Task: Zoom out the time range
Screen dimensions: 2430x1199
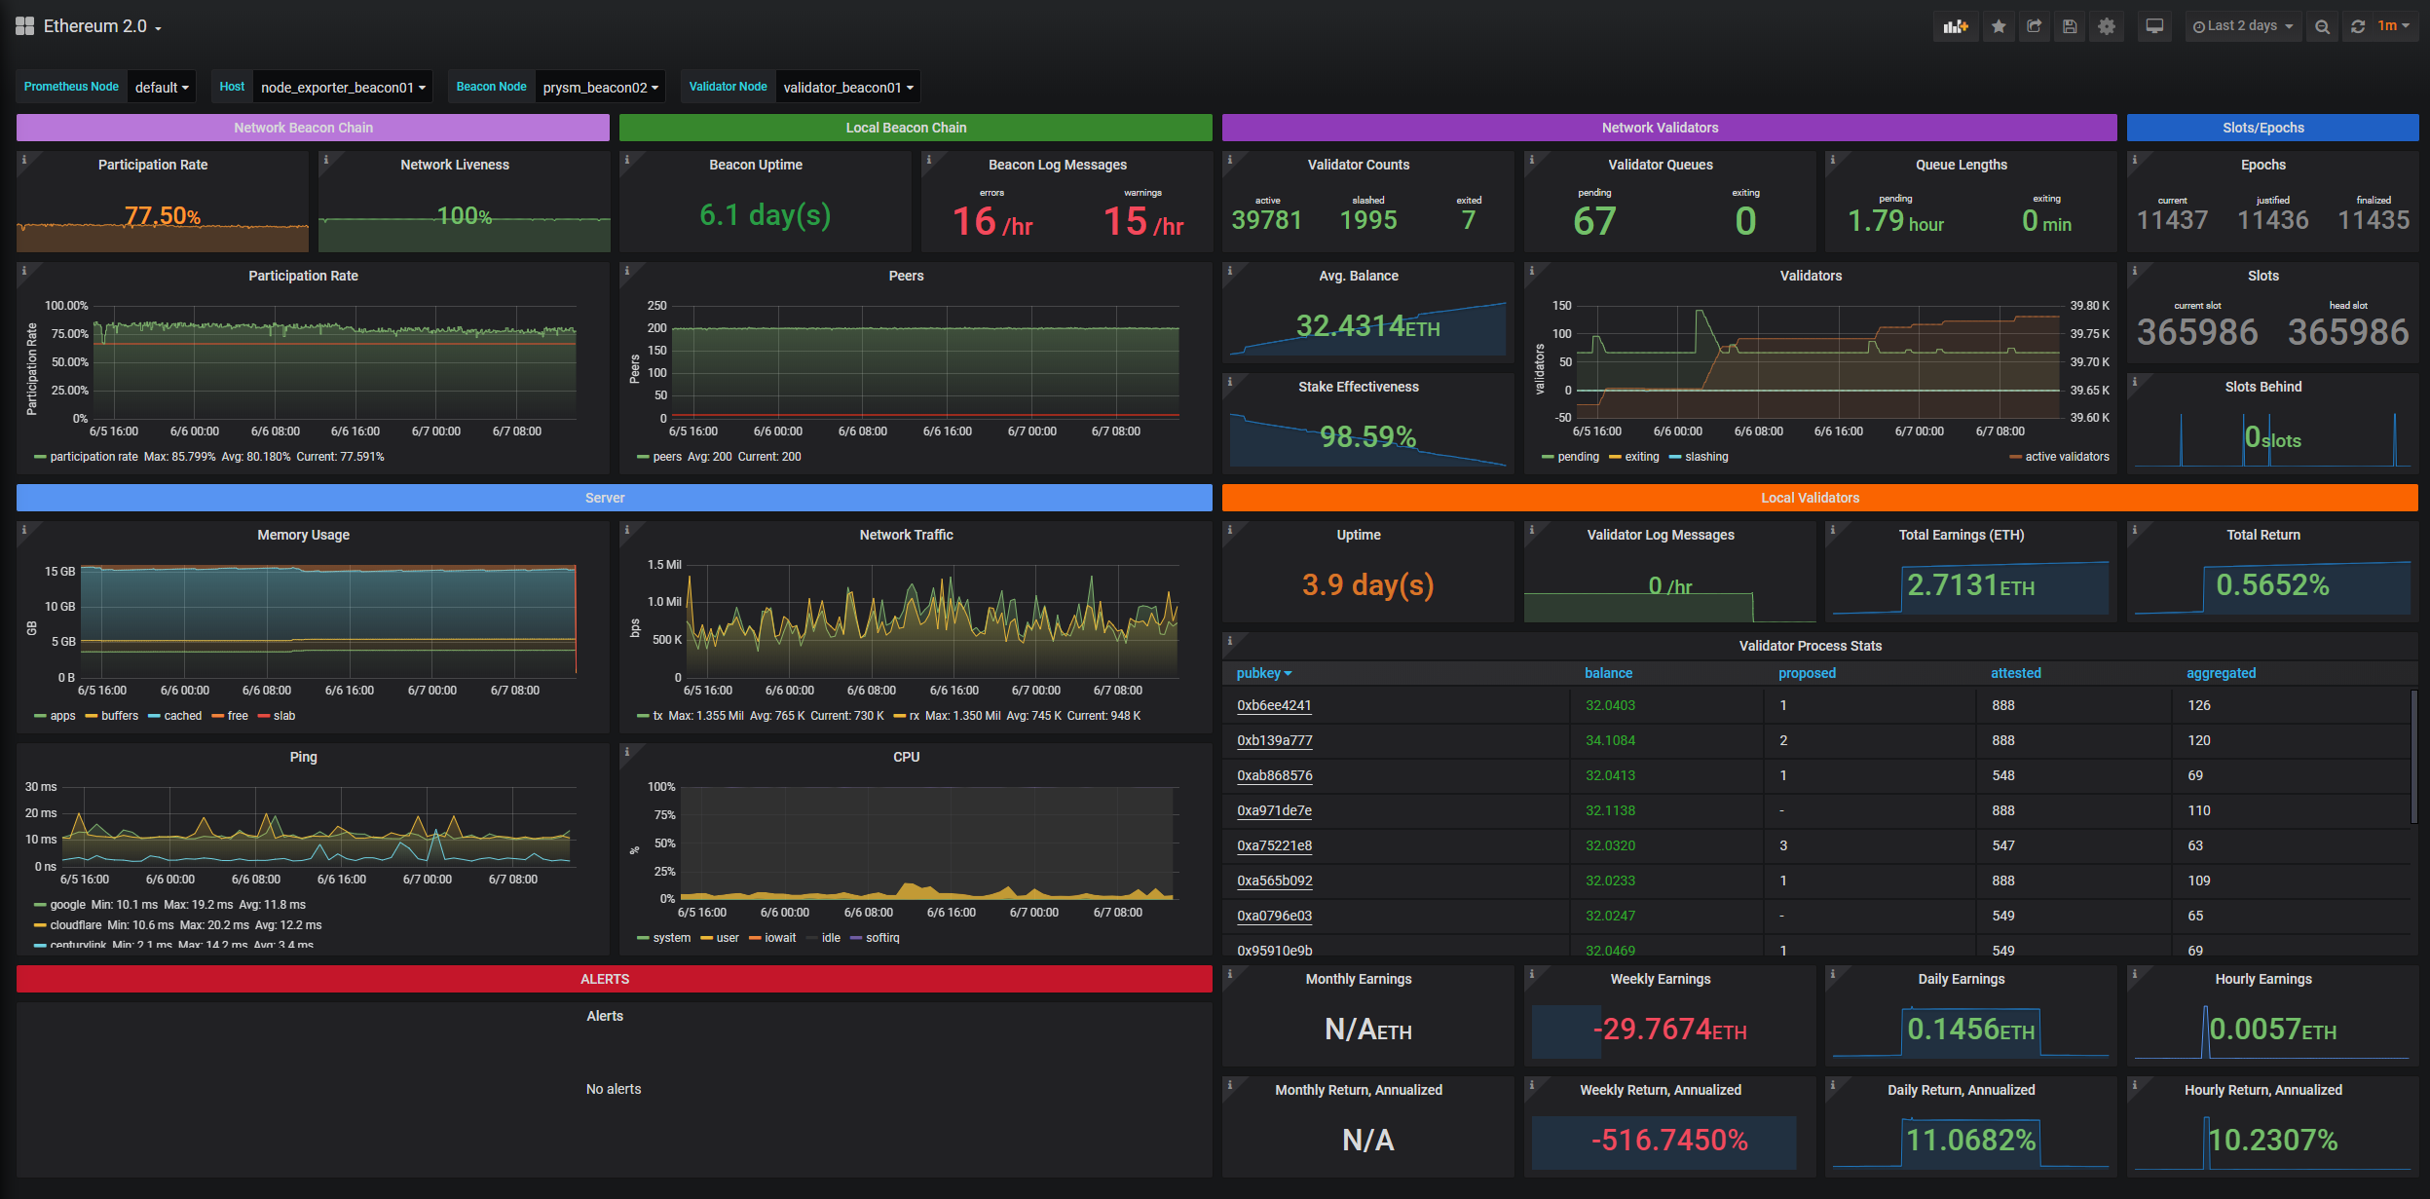Action: pos(2323,26)
